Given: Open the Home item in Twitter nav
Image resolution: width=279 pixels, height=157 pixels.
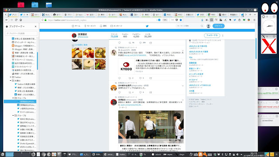Looking at the screenshot, I should [76, 26].
